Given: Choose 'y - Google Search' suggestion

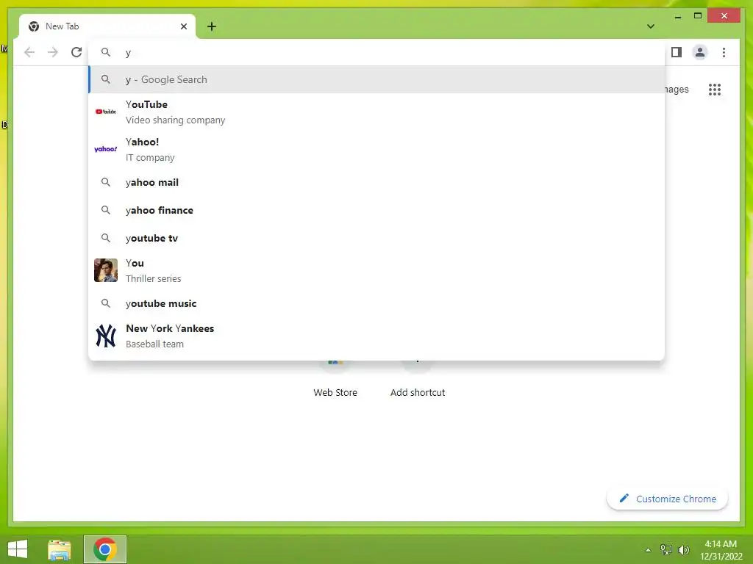Looking at the screenshot, I should pyautogui.click(x=377, y=79).
